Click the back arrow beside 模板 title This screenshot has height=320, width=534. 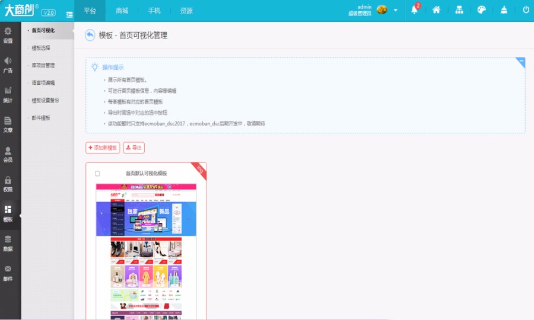point(90,36)
